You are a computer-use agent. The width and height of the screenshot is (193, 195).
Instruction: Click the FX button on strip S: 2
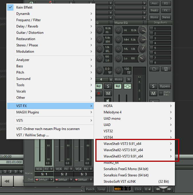[x=66, y=169]
